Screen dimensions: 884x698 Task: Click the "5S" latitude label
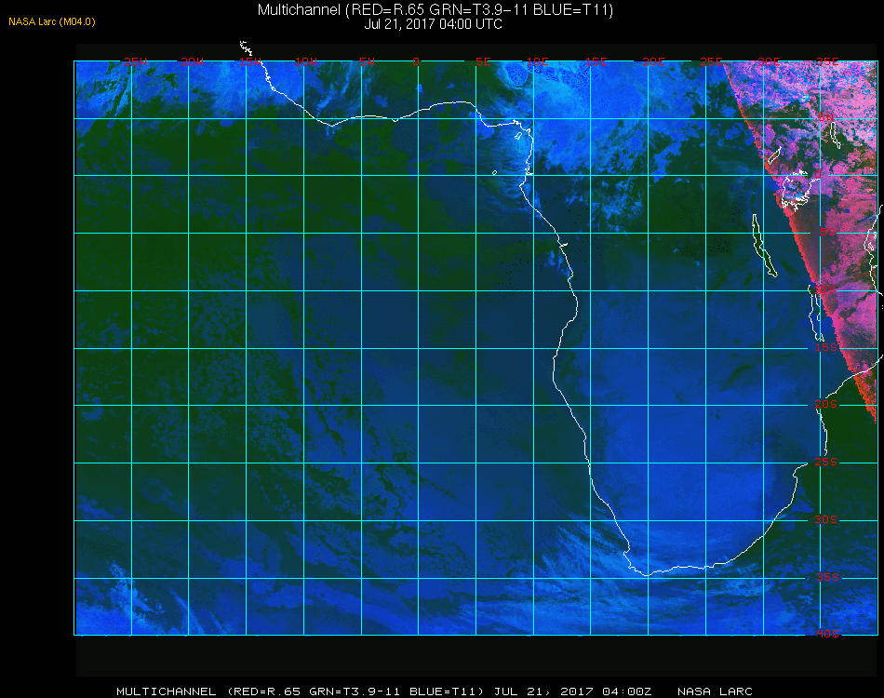point(827,233)
